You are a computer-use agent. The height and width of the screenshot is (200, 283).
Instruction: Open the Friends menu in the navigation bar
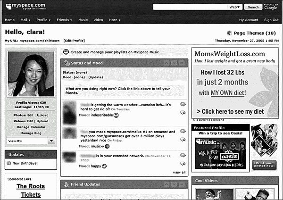64,20
